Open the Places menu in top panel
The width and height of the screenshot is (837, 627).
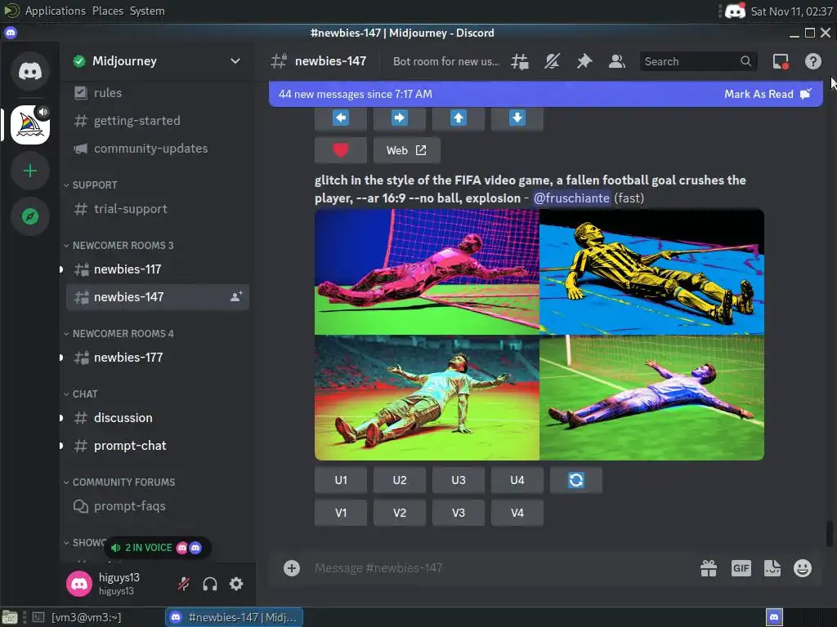107,11
